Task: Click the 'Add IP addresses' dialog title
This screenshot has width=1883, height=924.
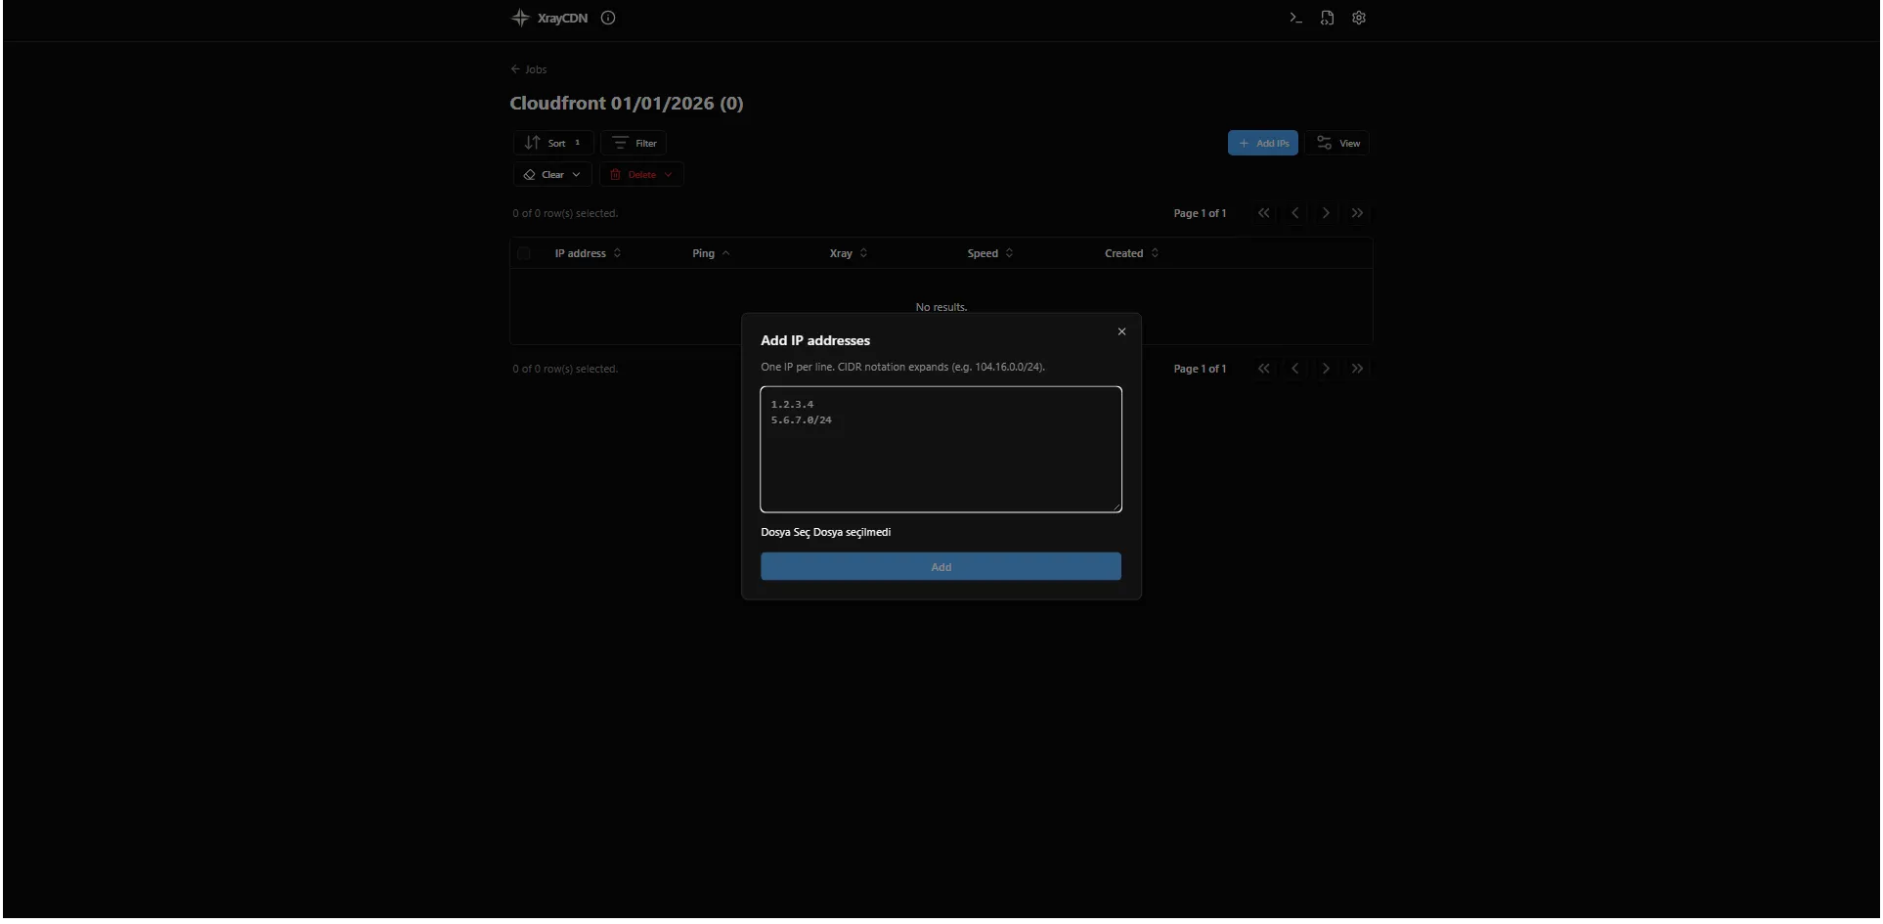Action: pos(815,340)
